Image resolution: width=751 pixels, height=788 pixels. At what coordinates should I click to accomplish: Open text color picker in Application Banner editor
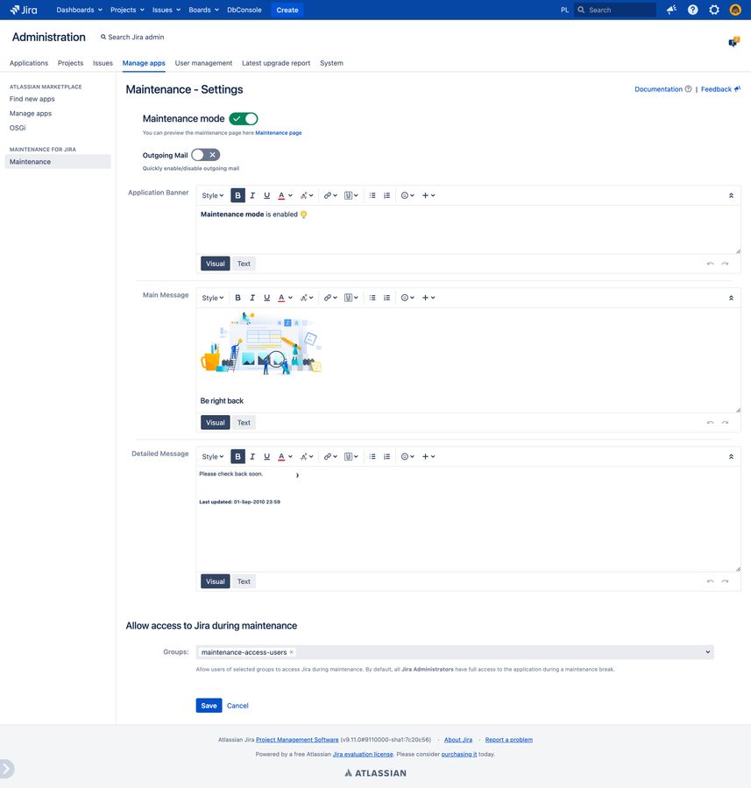pyautogui.click(x=285, y=195)
